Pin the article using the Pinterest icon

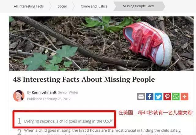167,96
